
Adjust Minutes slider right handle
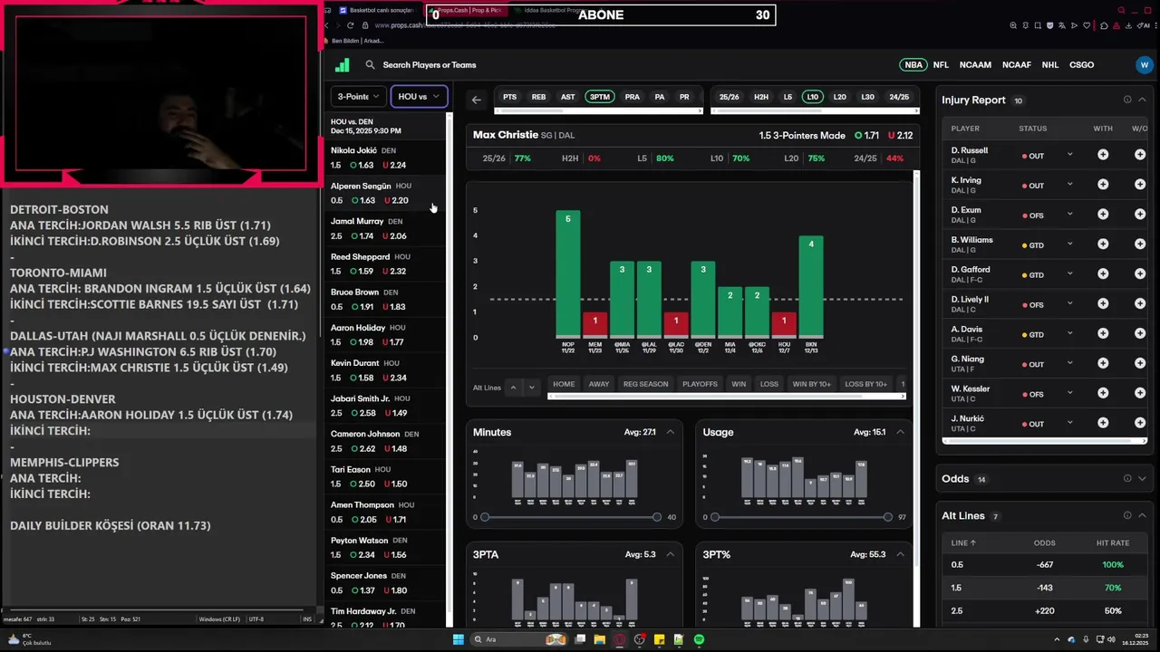(656, 517)
